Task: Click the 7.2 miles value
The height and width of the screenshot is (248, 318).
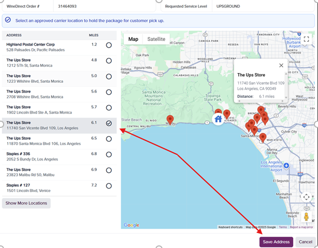Action: click(x=94, y=185)
